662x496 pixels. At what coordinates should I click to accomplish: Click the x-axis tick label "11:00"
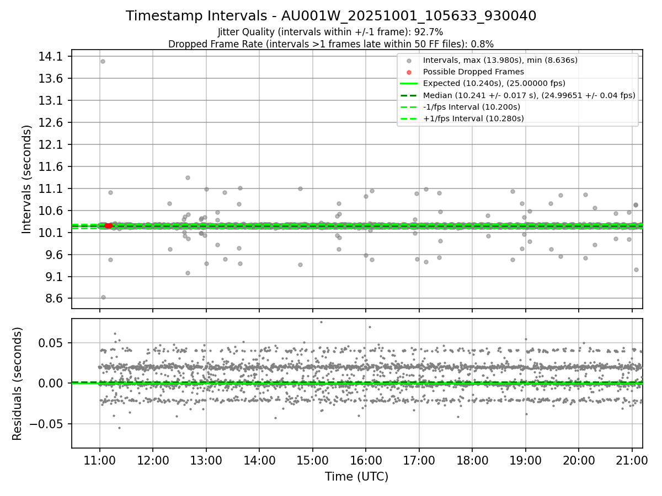(x=100, y=460)
